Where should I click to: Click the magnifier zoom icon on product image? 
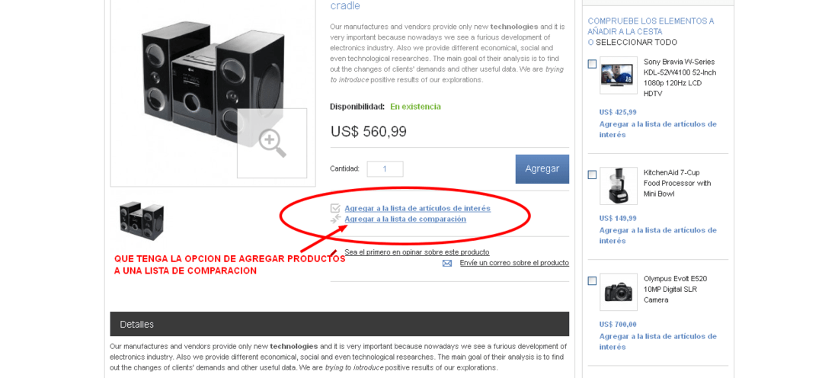(x=272, y=143)
